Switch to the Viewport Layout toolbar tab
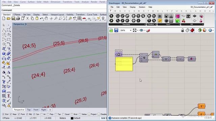 57,14
